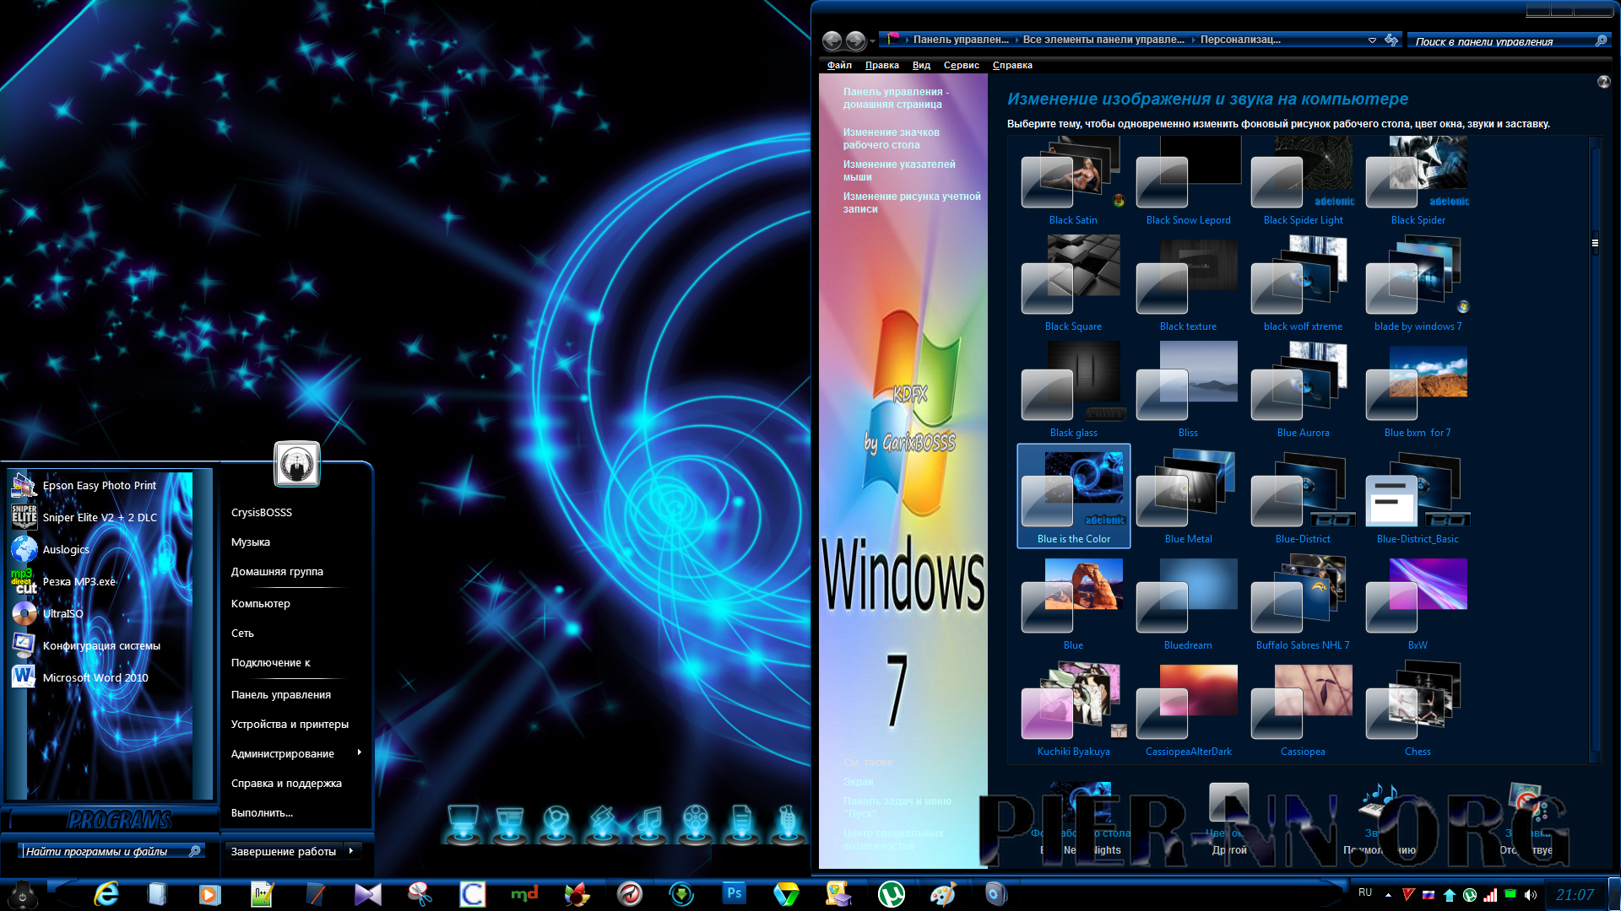Screen dimensions: 1621x911
Task: Click the help icon in Personalization window
Action: click(1603, 82)
